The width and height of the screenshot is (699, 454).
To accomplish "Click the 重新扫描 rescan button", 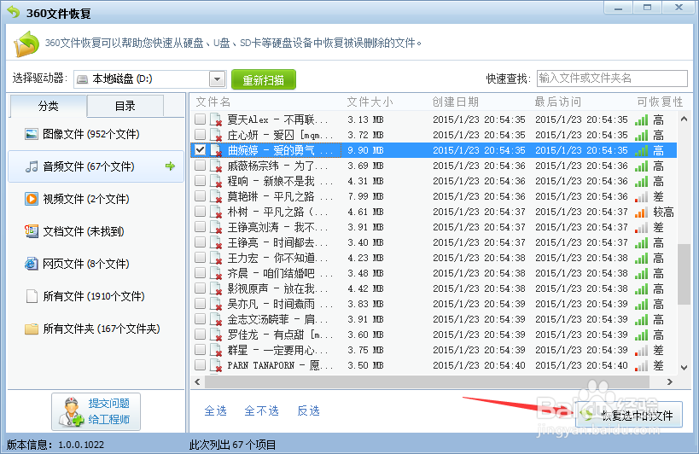I will (264, 79).
